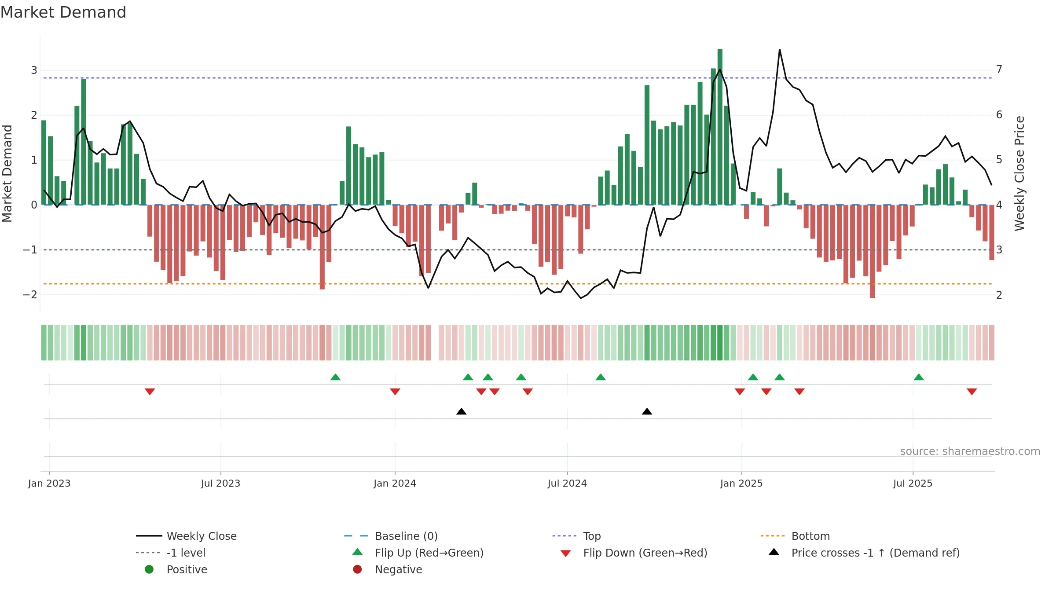The width and height of the screenshot is (1056, 594).
Task: Click the 3 label on Market Demand axis
Action: [x=34, y=70]
